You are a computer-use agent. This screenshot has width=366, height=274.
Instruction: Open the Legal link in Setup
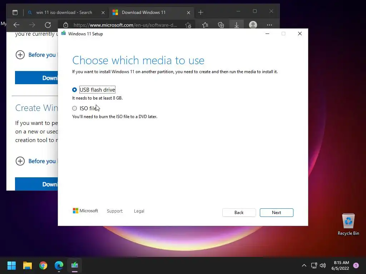[139, 211]
